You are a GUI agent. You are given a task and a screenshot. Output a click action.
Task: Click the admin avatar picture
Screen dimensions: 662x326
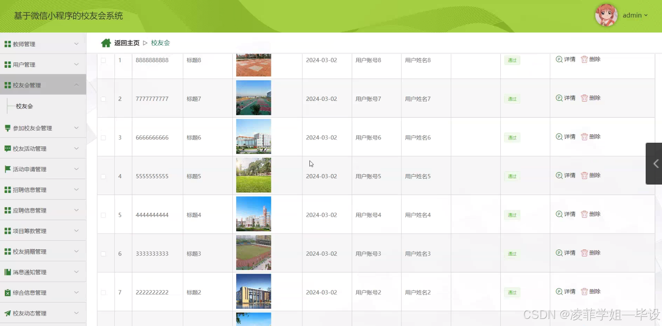pyautogui.click(x=606, y=15)
